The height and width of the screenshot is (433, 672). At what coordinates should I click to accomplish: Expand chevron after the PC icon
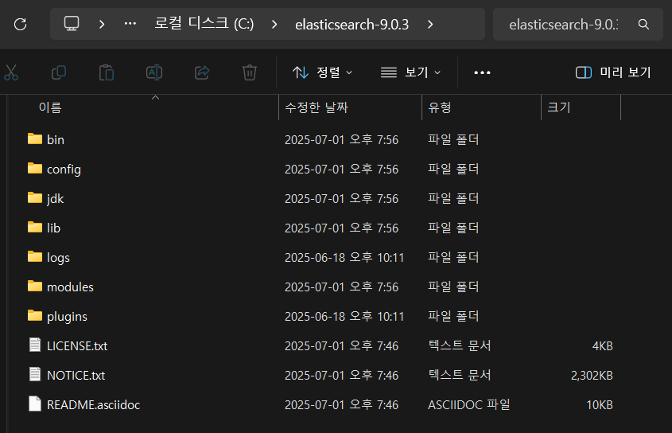coord(102,24)
